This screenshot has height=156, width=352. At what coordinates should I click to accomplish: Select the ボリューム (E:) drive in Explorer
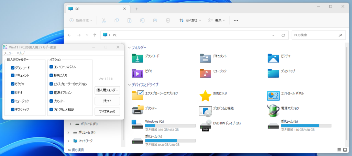[x=299, y=125]
